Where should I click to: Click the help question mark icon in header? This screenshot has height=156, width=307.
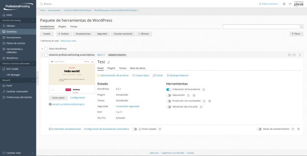click(x=290, y=4)
